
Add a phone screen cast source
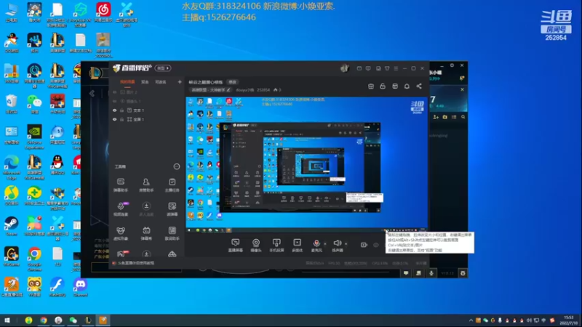coord(276,245)
